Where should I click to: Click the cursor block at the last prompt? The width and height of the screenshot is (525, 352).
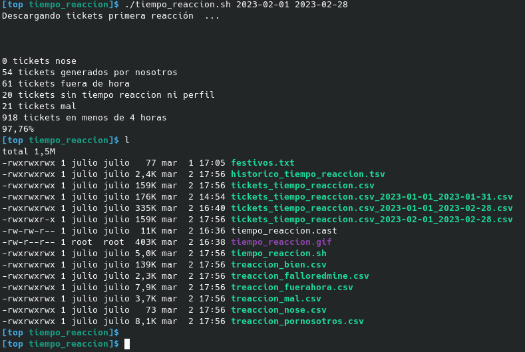[127, 344]
